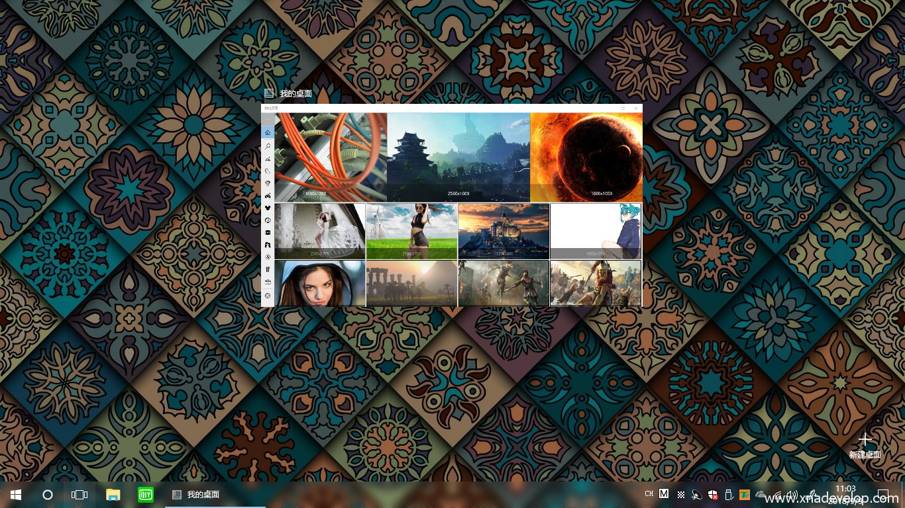Image resolution: width=905 pixels, height=508 pixels.
Task: Select the mountain landscape category icon
Action: (x=268, y=159)
